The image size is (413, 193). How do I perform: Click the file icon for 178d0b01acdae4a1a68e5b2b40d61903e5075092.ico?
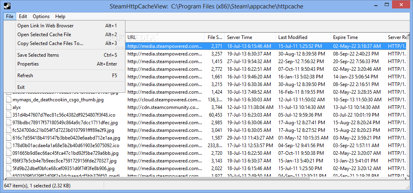click(9, 146)
